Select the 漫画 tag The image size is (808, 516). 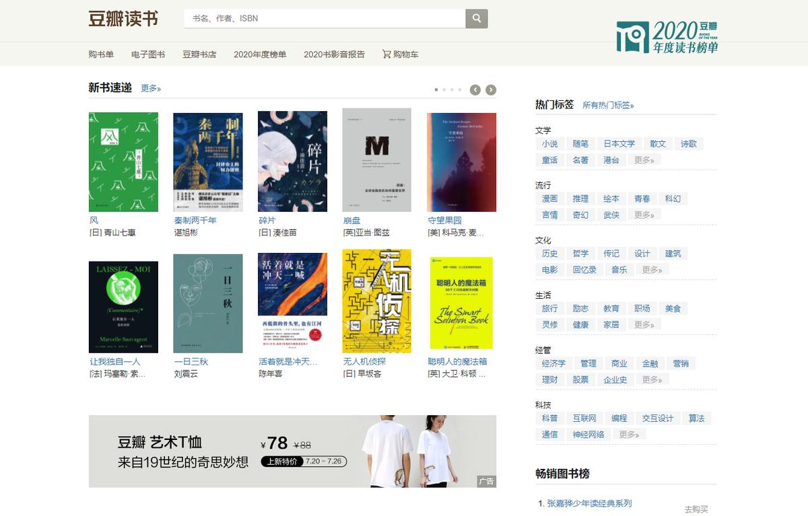(550, 199)
